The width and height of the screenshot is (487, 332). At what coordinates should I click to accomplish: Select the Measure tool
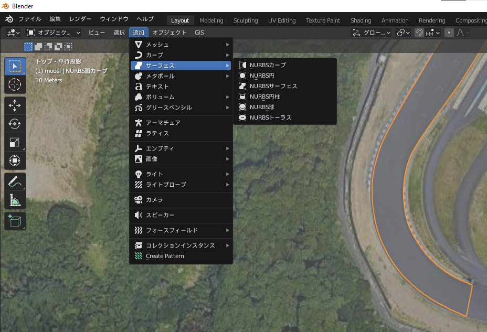(x=15, y=200)
